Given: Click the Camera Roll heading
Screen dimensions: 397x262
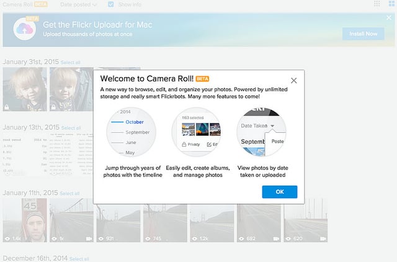Looking at the screenshot, I should click(x=17, y=4).
